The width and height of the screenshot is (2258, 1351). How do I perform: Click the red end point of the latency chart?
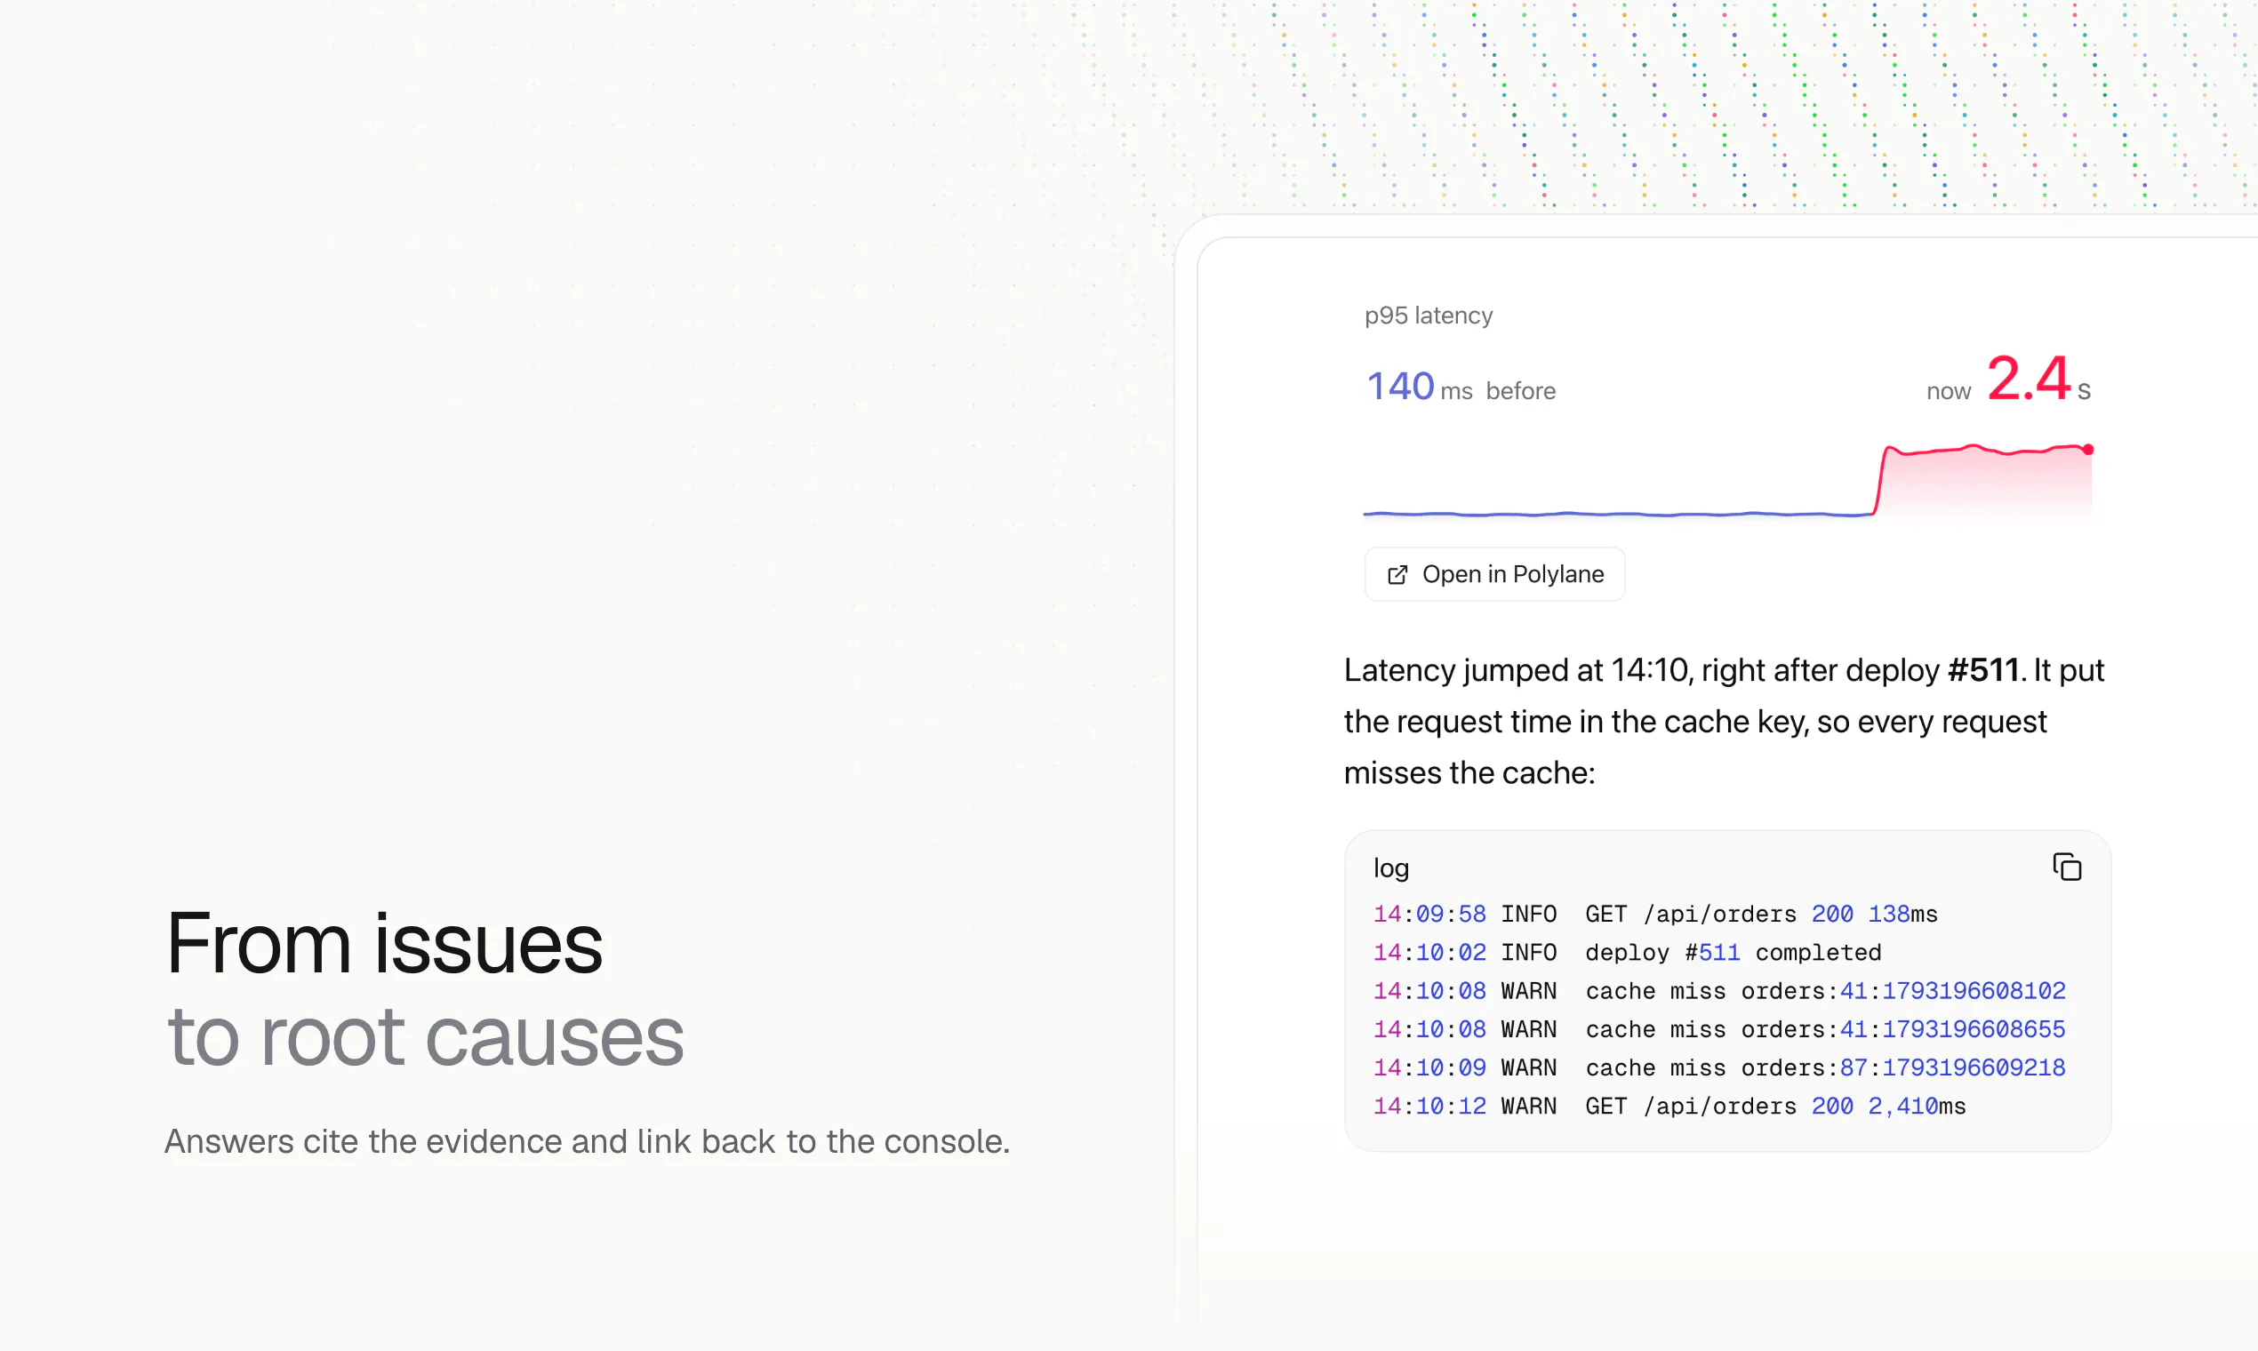pyautogui.click(x=2087, y=450)
